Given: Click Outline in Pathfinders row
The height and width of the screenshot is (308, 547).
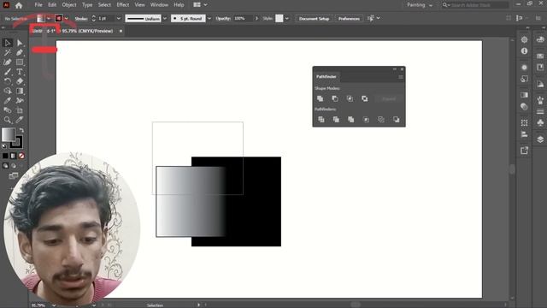Looking at the screenshot, I should click(x=381, y=120).
